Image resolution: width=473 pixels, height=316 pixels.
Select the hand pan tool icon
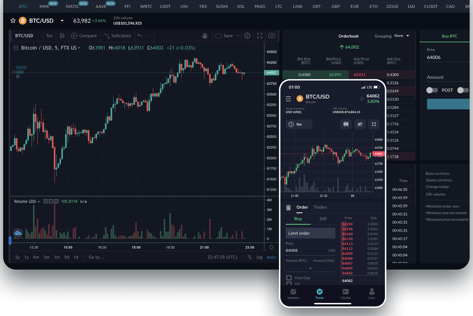point(205,36)
